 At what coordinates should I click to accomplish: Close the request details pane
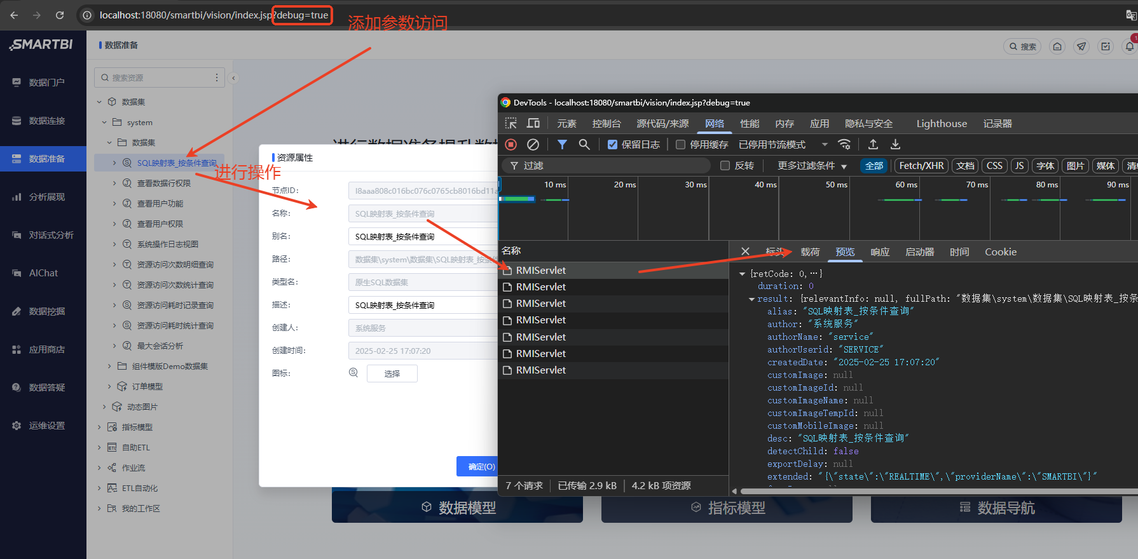coord(745,252)
